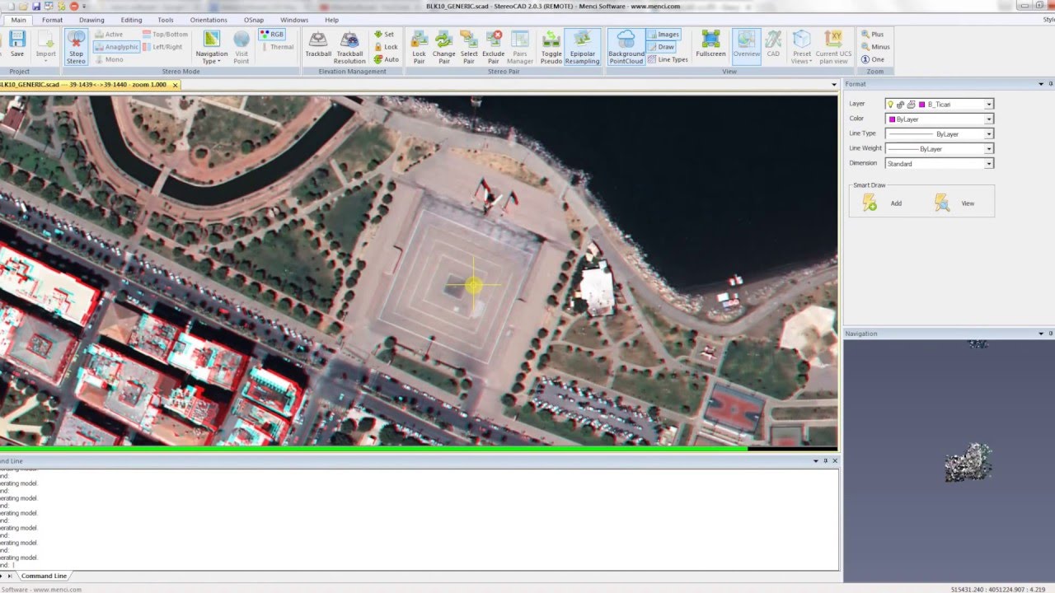
Task: Zoom in with the Plus icon
Action: (x=865, y=35)
